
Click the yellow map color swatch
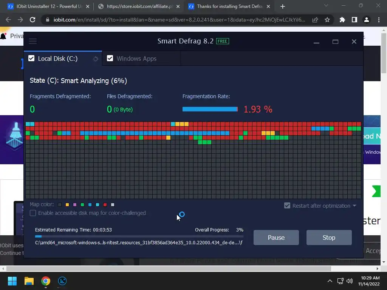[67, 205]
